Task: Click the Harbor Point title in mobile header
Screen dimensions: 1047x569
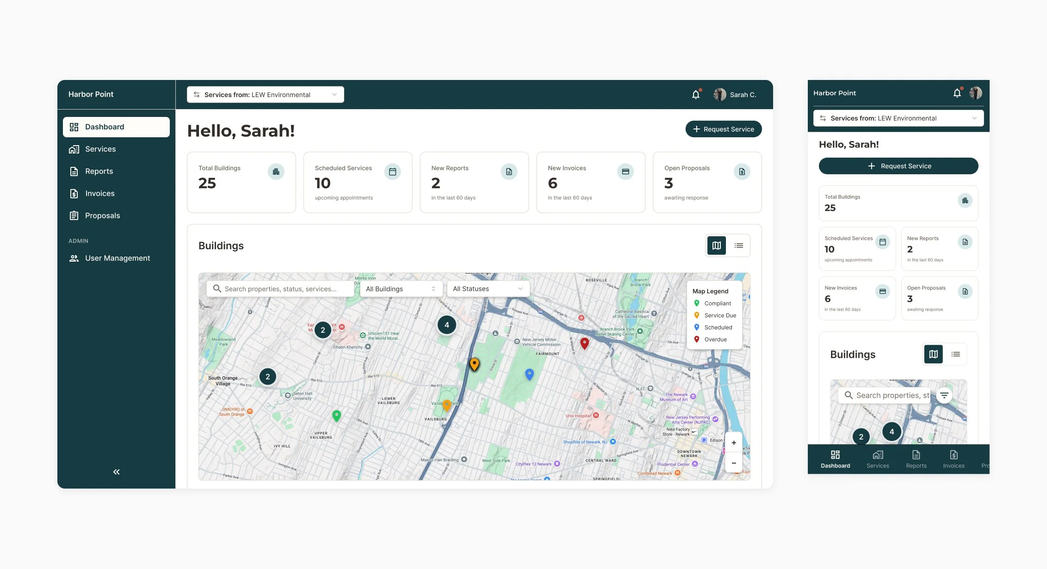Action: click(x=835, y=93)
